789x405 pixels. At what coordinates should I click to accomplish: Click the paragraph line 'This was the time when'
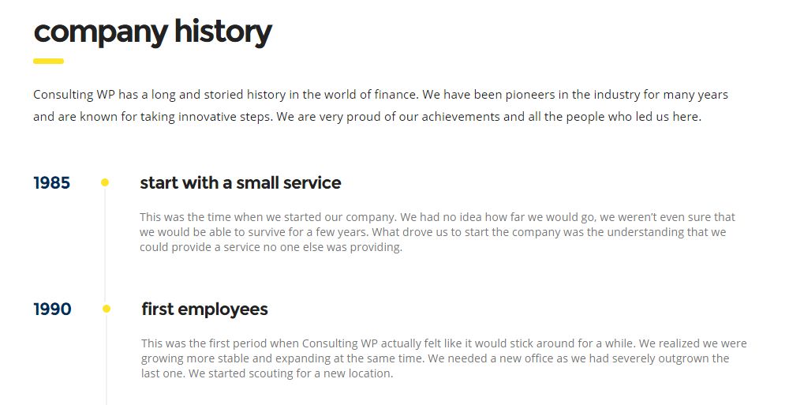tap(437, 217)
